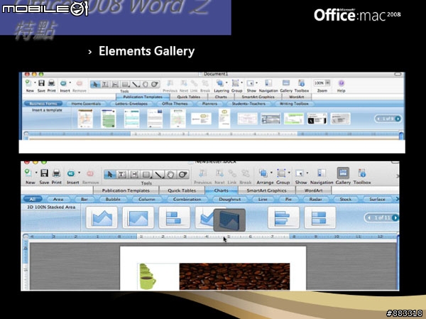Switch to SmartArt Graphics tab in Document1 window
This screenshot has height=319, width=426.
point(258,97)
